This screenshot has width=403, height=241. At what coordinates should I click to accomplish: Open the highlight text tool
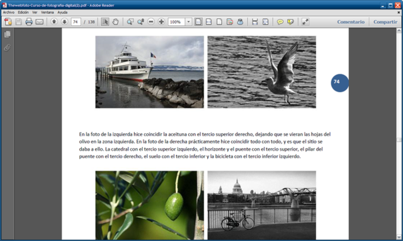click(x=290, y=22)
